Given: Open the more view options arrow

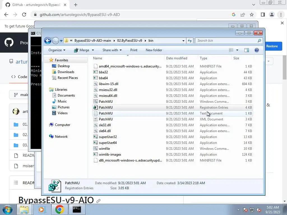Looking at the screenshot, I should click(x=237, y=50).
